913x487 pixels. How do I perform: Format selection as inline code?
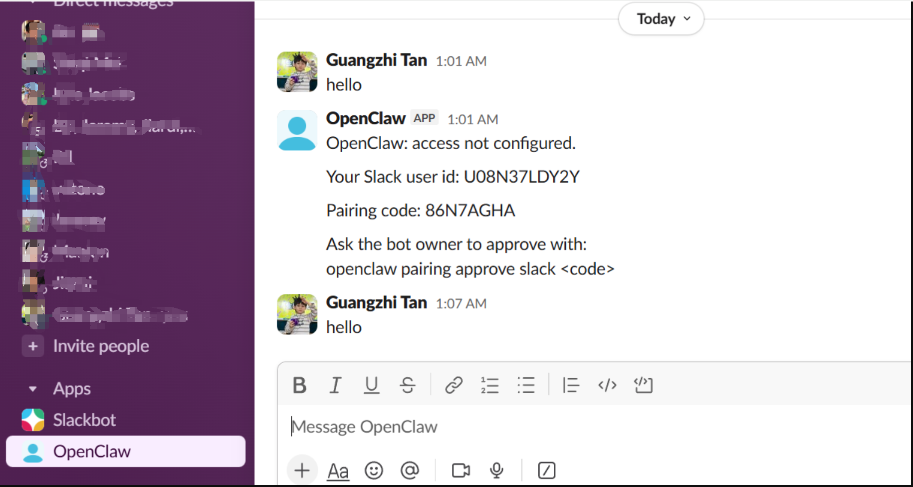pos(607,385)
